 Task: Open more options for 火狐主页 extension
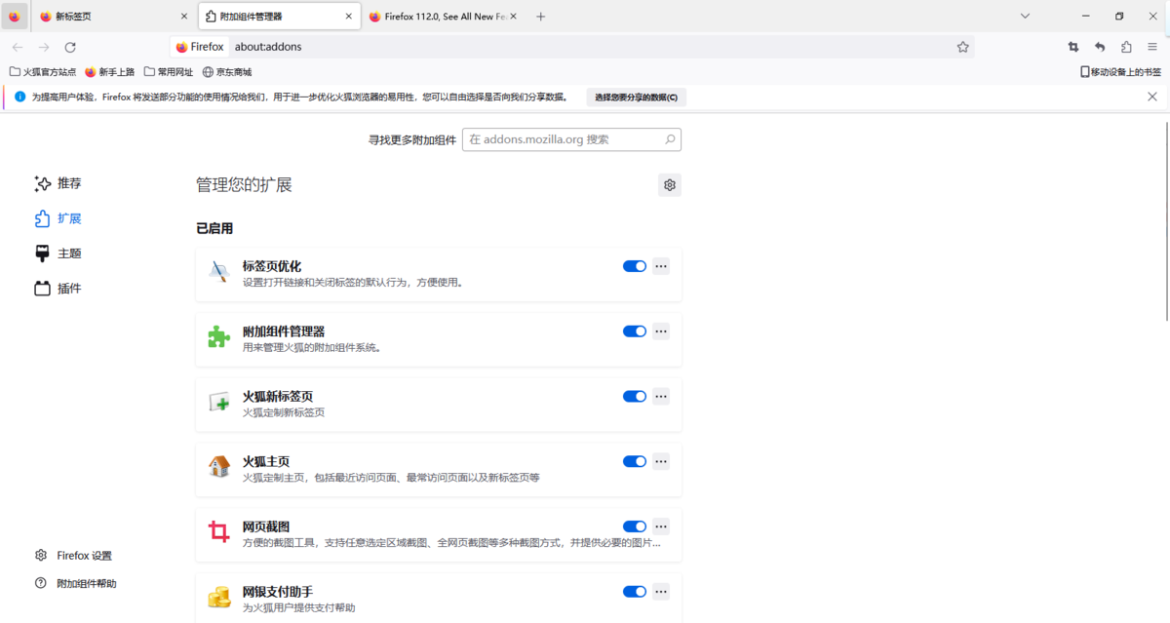click(x=661, y=461)
